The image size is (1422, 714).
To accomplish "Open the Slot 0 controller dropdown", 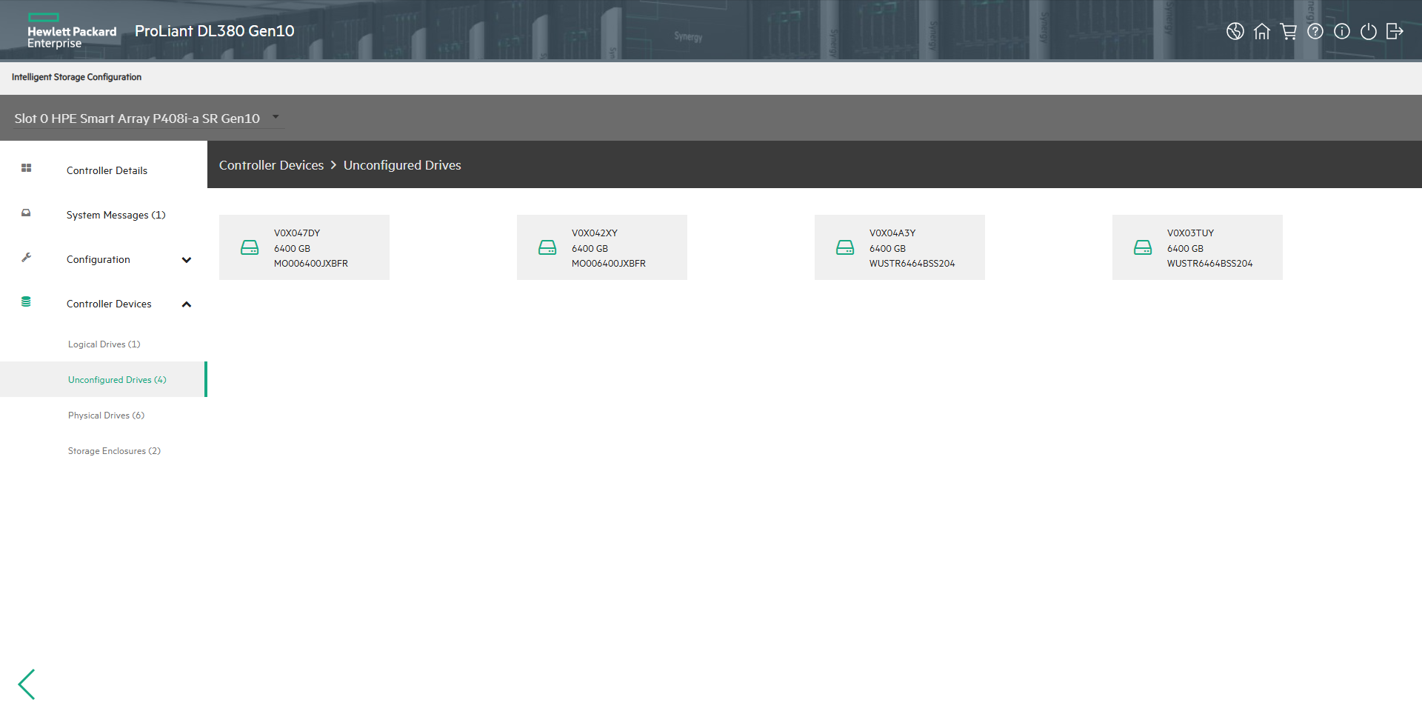I will (x=276, y=117).
